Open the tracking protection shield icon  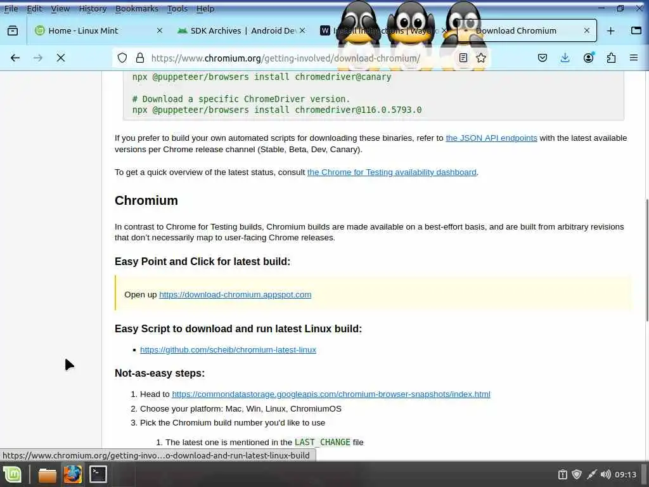point(122,58)
